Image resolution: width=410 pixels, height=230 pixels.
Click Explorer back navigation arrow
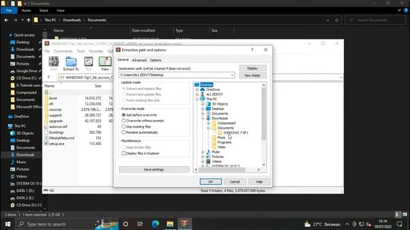6,20
